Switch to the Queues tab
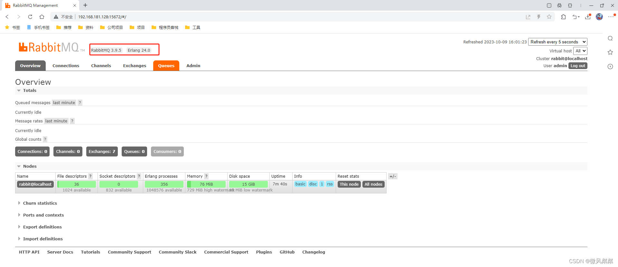Image resolution: width=618 pixels, height=267 pixels. pos(166,66)
